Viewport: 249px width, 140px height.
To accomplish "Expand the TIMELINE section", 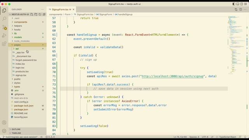I will 27,133.
